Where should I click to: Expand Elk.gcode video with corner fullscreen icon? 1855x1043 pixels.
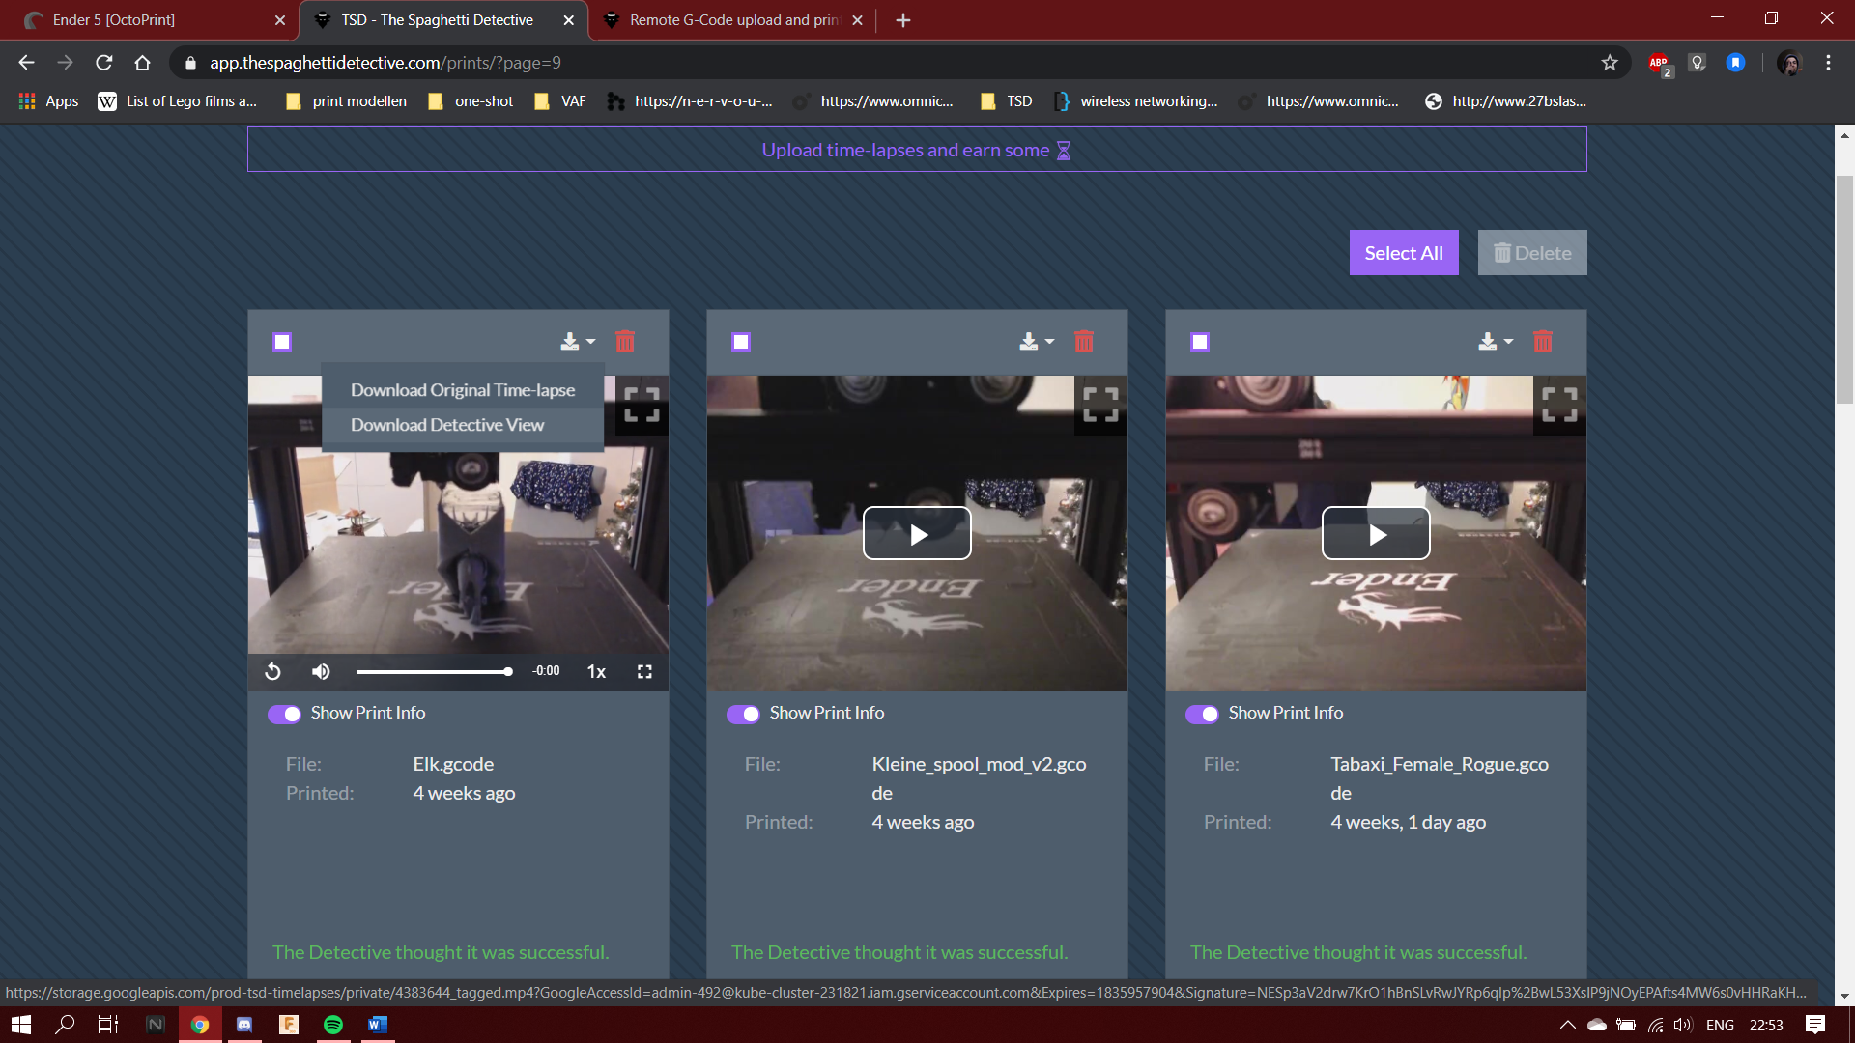(642, 405)
